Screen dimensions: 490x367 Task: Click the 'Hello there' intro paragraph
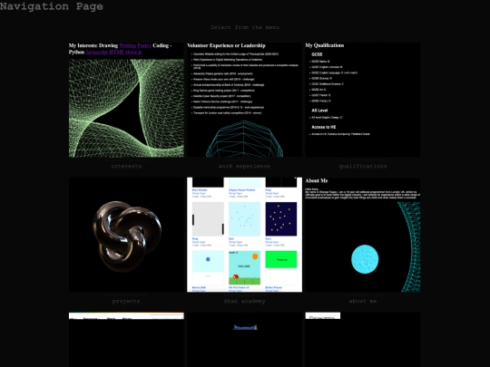pos(362,194)
